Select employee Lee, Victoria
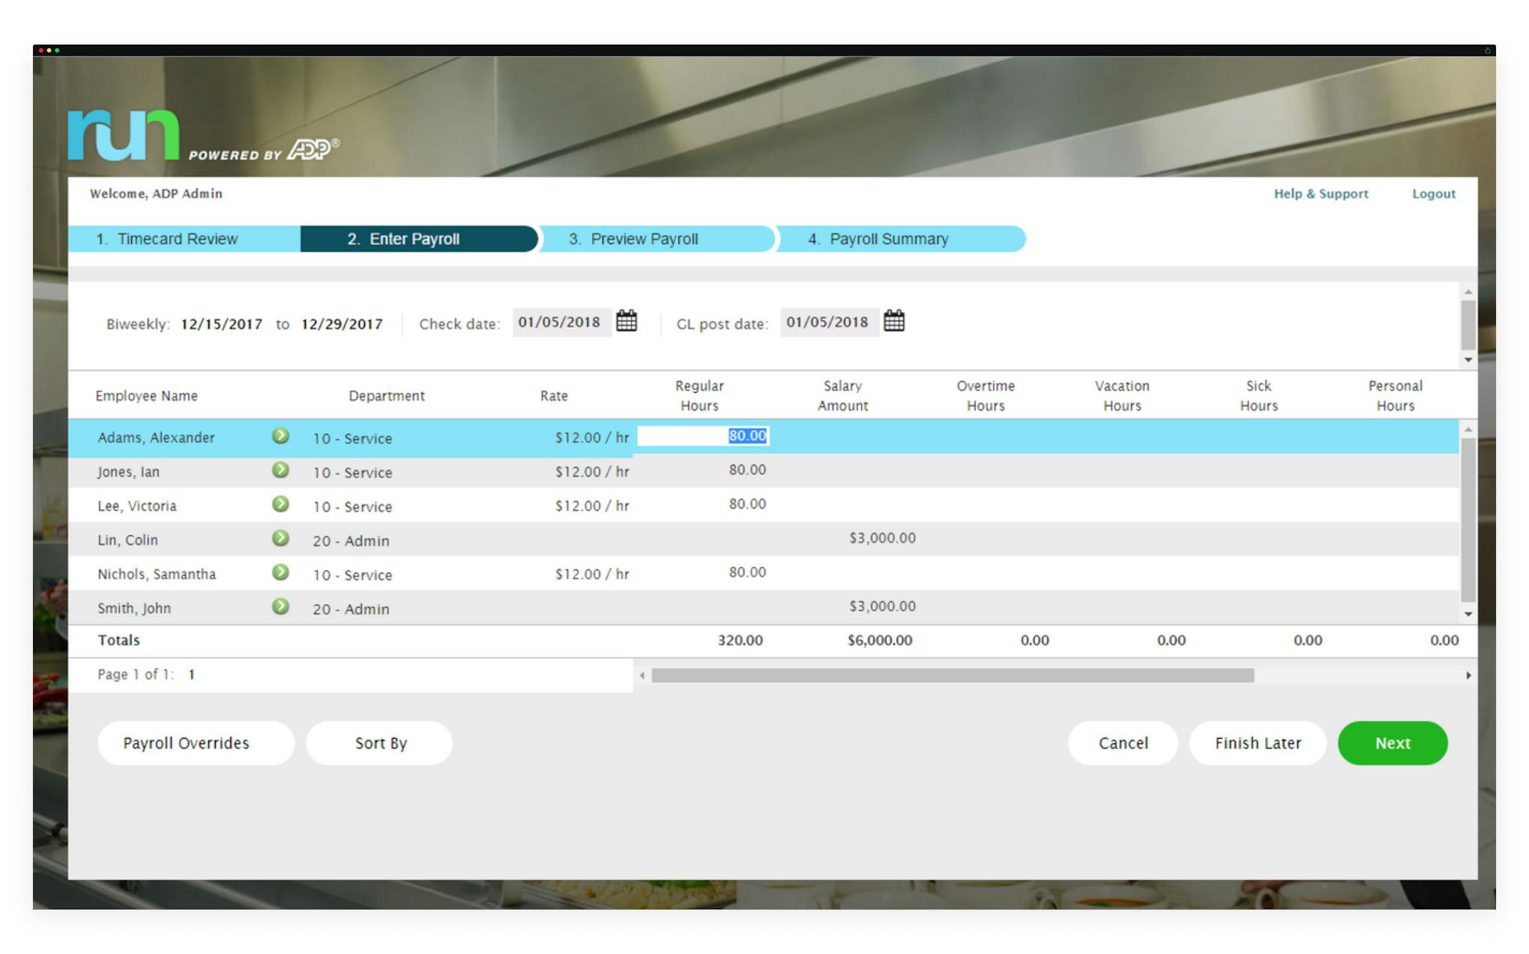This screenshot has height=954, width=1529. (137, 506)
